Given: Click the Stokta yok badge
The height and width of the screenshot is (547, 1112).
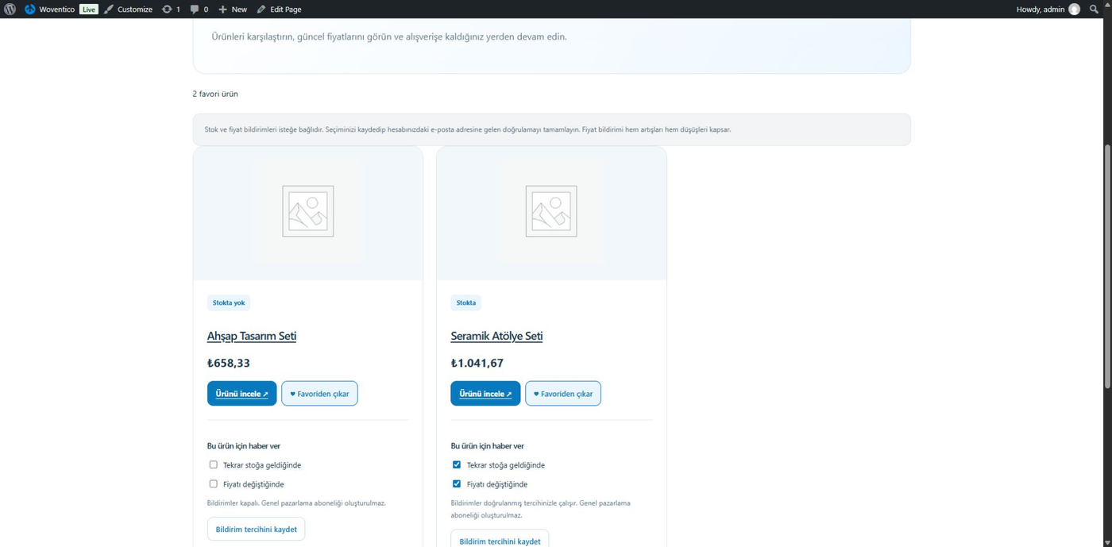Looking at the screenshot, I should pos(229,302).
